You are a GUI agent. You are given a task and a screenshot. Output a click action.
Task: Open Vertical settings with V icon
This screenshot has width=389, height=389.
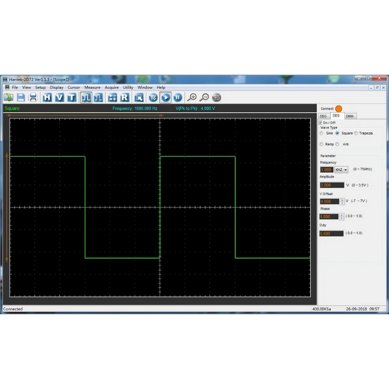tap(59, 98)
